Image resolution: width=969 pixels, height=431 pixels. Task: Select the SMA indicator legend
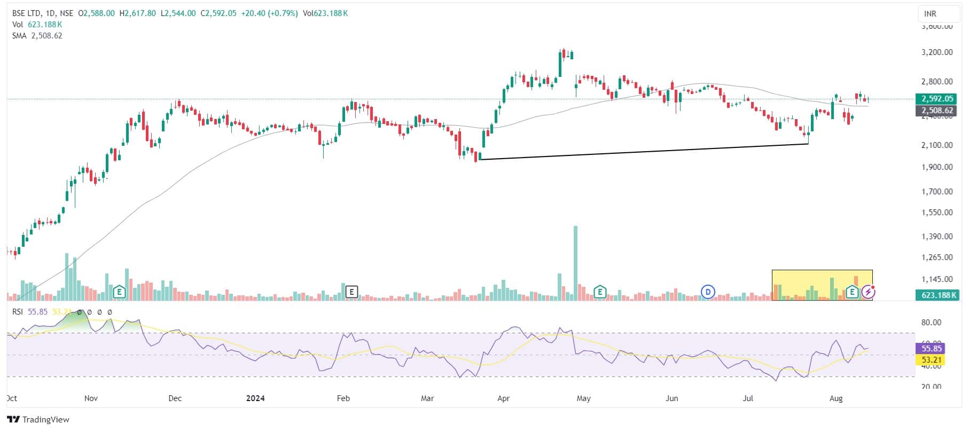coord(19,36)
